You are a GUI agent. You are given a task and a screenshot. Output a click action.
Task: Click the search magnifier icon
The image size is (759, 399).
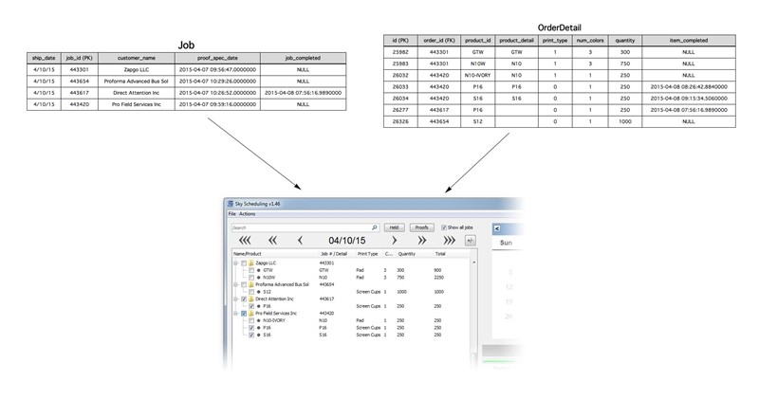pos(374,227)
